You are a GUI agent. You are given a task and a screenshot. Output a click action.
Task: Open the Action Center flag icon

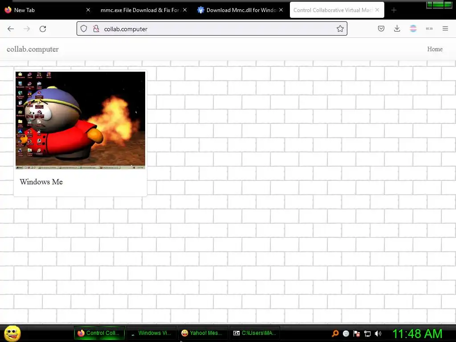tap(357, 334)
